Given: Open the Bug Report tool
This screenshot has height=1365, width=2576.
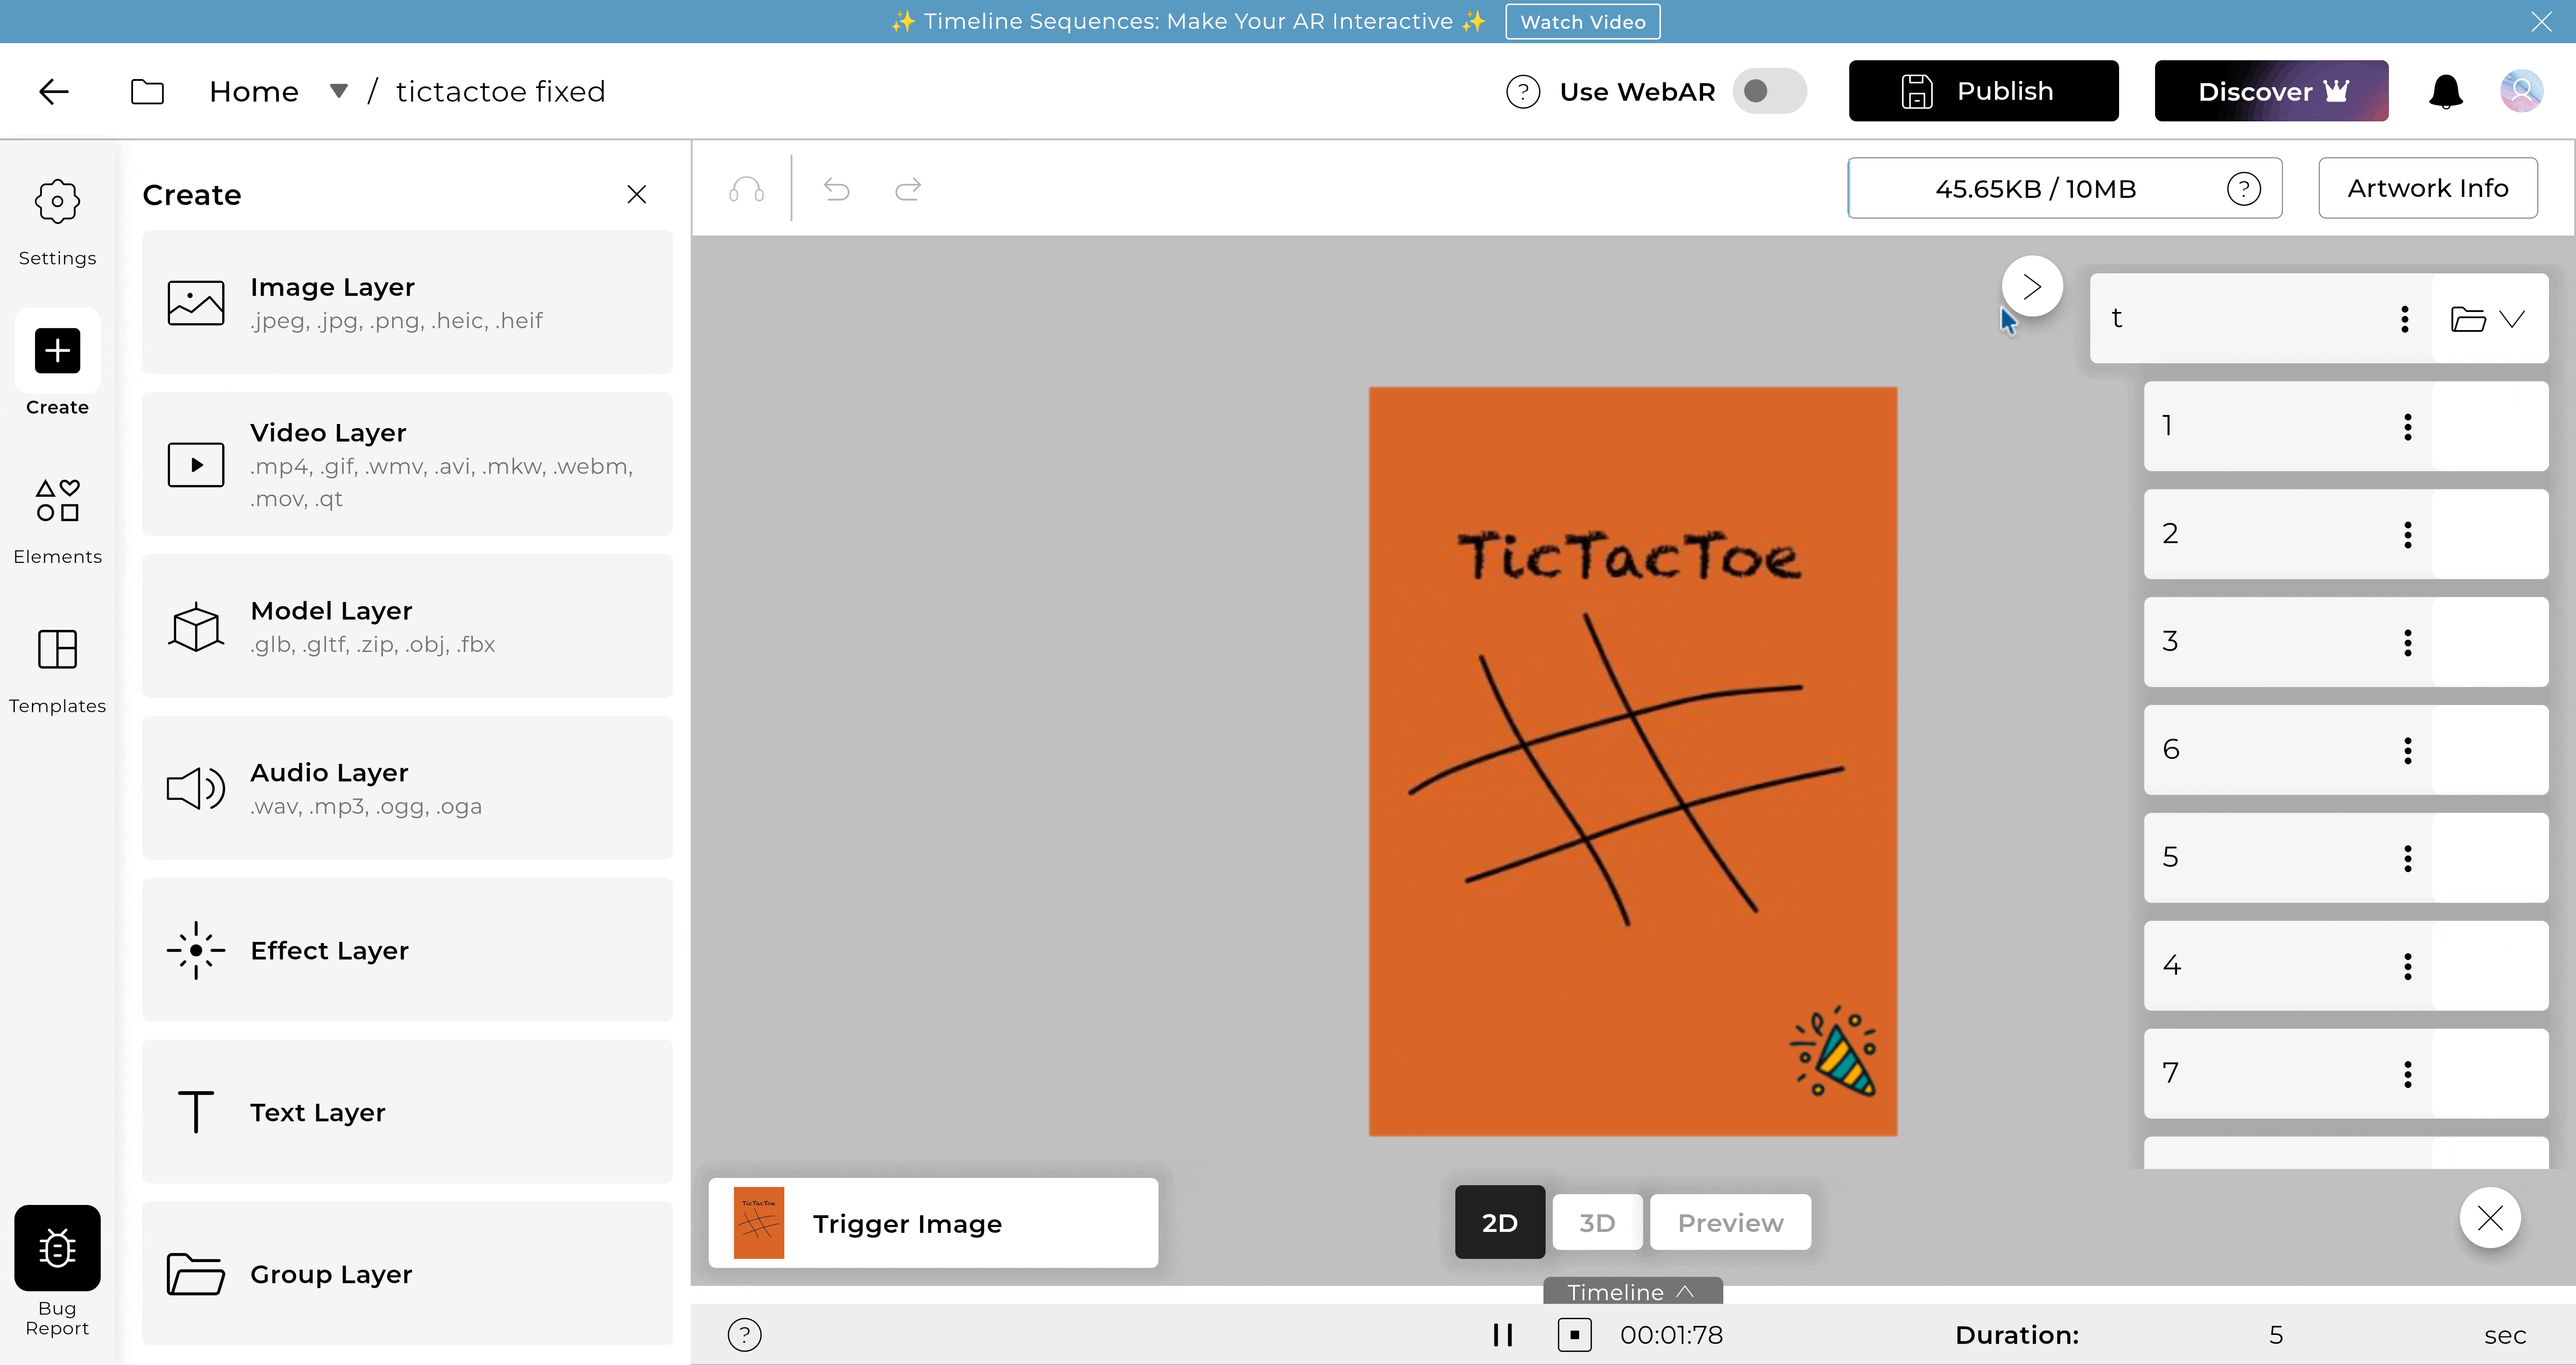Looking at the screenshot, I should point(57,1271).
